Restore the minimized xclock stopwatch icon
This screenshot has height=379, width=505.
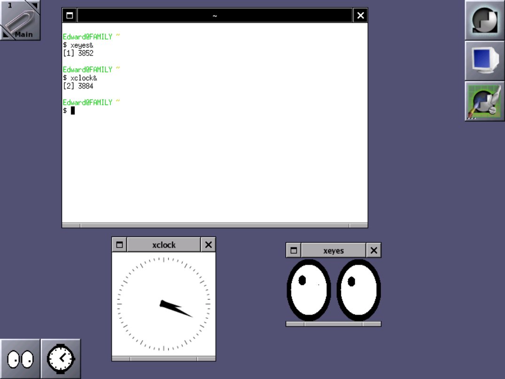61,358
